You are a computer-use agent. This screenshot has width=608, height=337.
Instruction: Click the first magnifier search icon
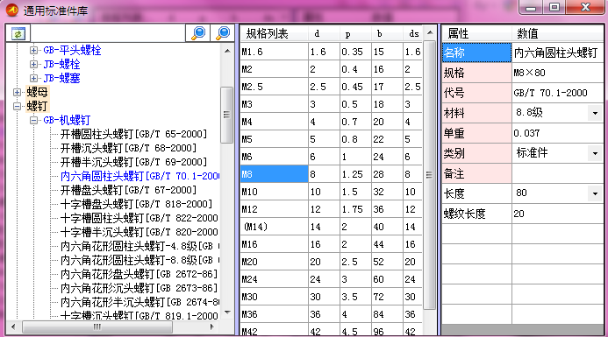tap(198, 33)
